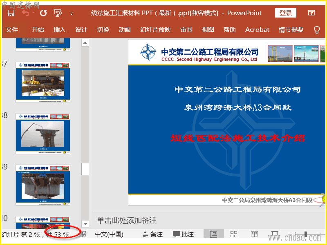Switch to Normal view icon
The image size is (327, 245).
(213, 234)
